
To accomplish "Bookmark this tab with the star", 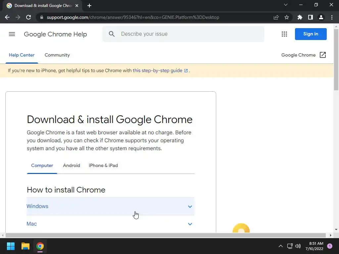I will (287, 17).
